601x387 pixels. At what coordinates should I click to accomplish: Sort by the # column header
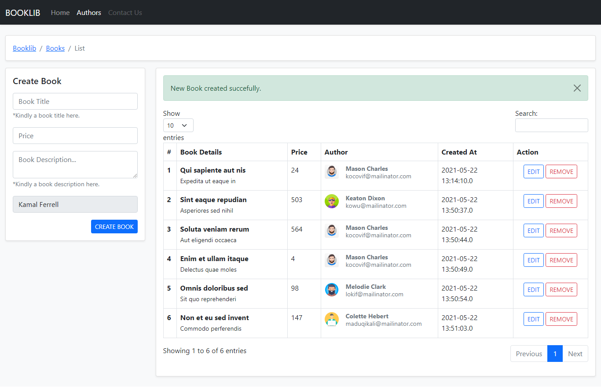(x=170, y=152)
